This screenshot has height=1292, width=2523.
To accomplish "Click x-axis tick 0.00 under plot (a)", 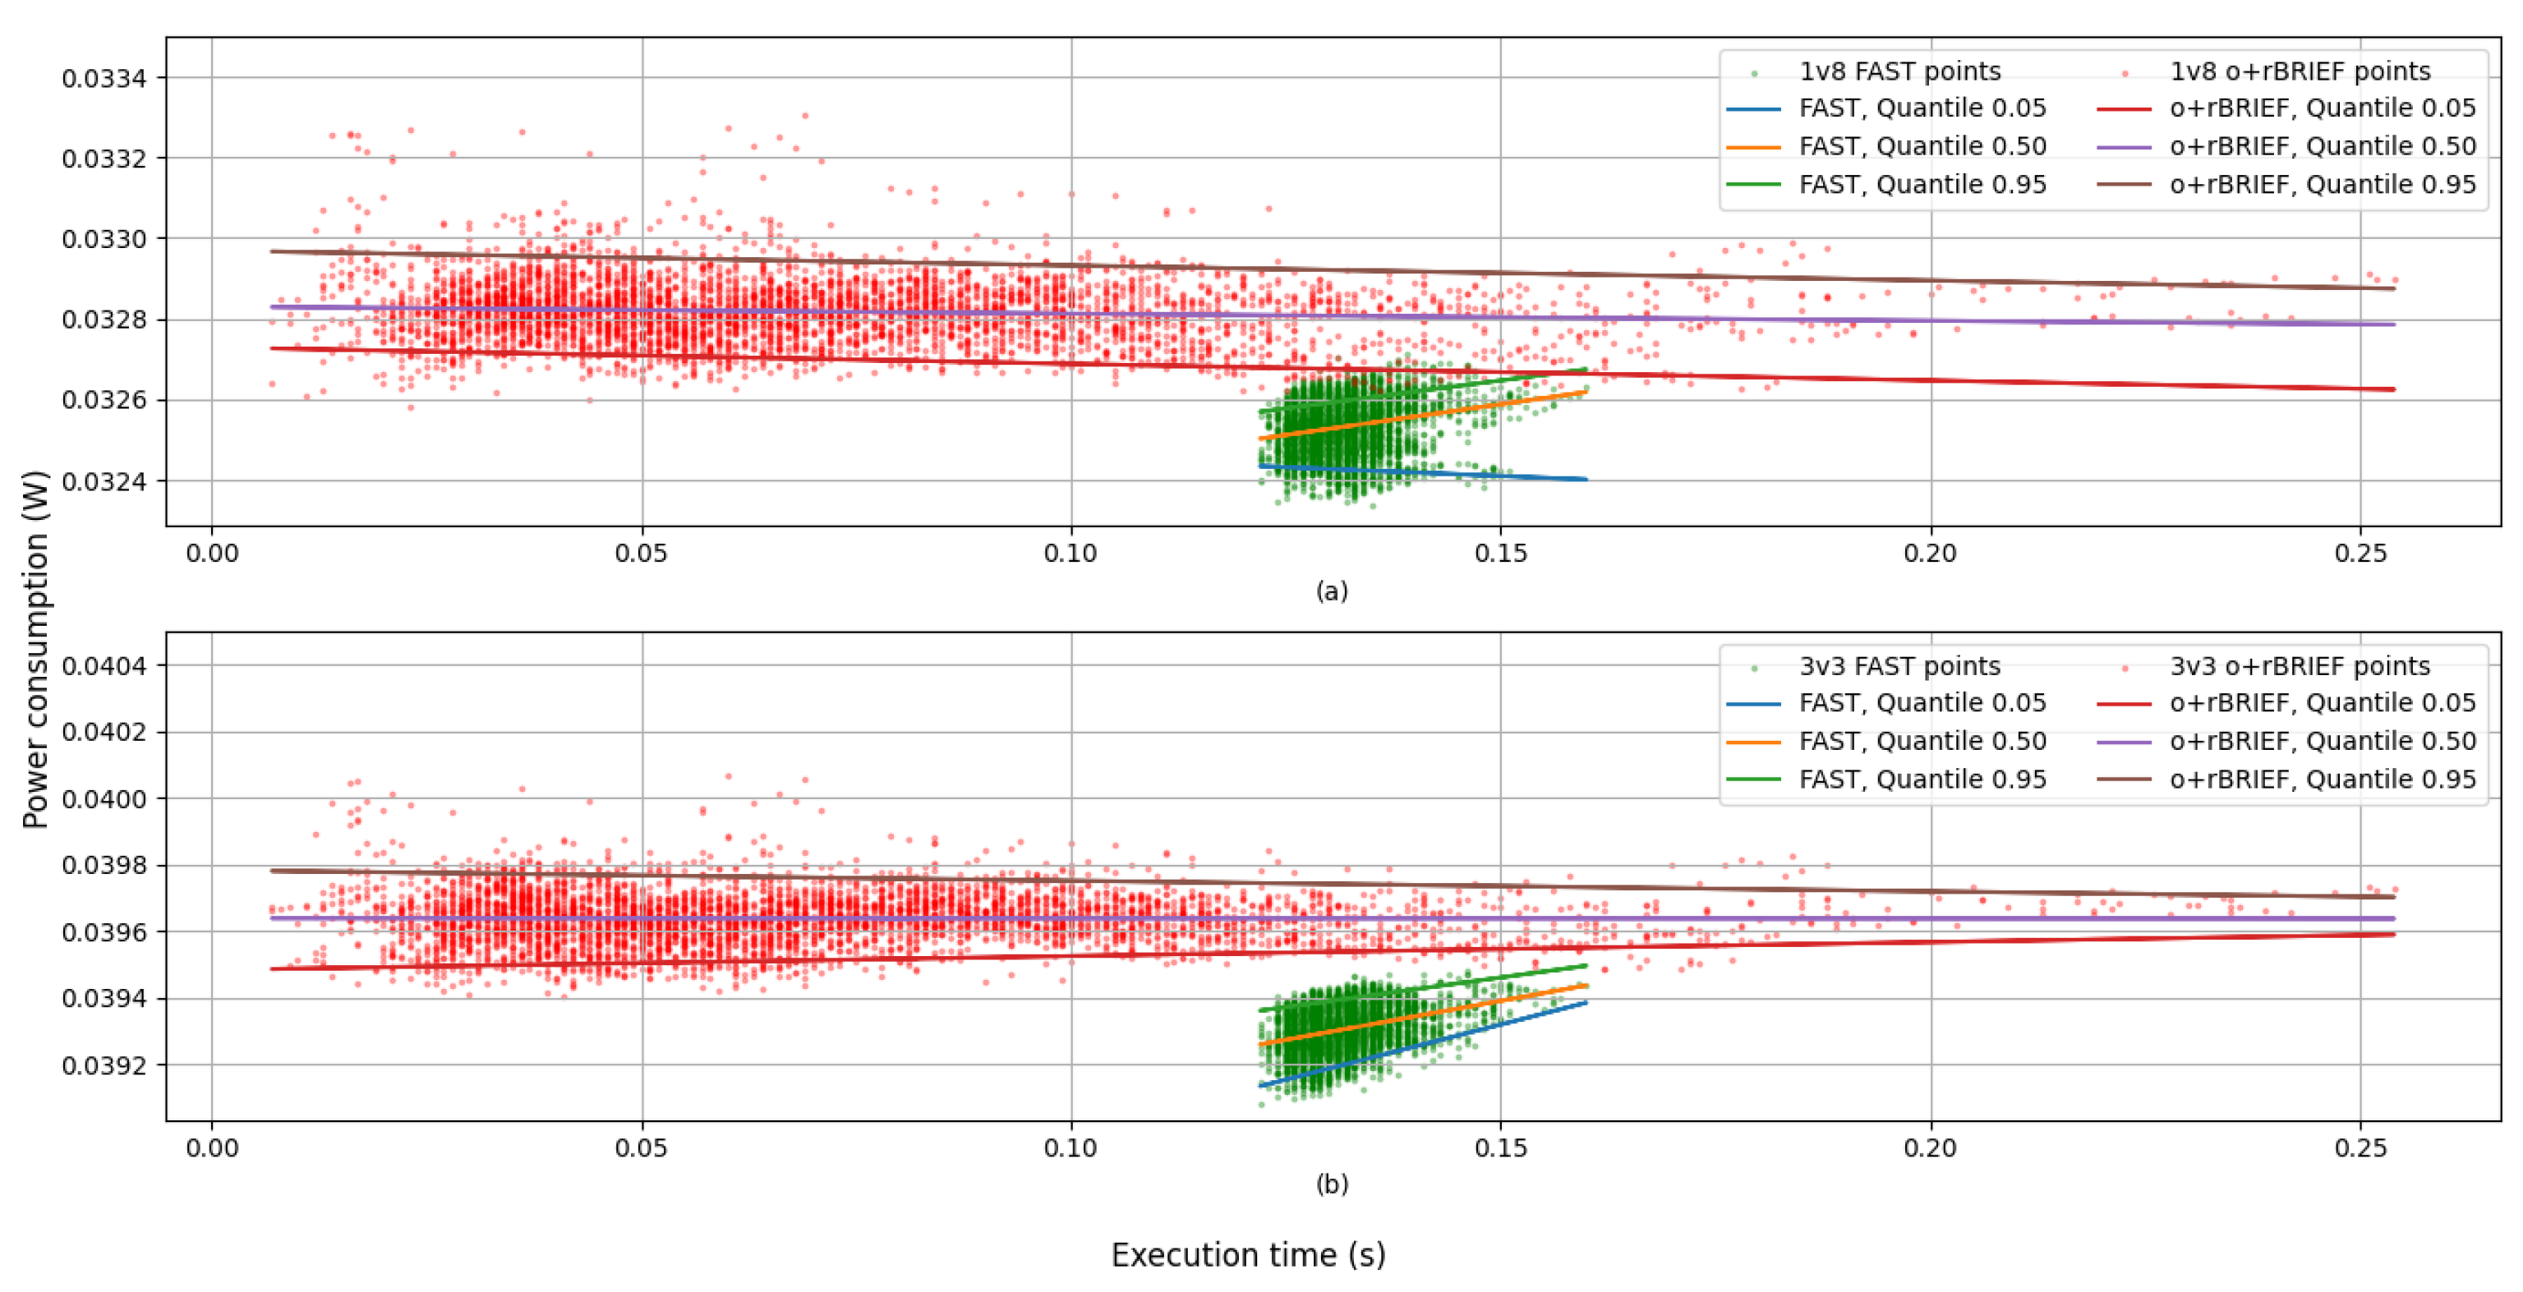I will [x=212, y=554].
